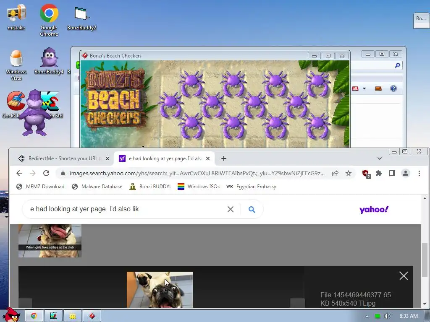Open the help icon in background window
430x322 pixels.
[393, 88]
